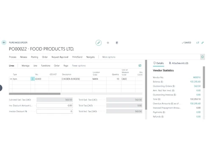Switch to the Details tab
212x159 pixels.
pyautogui.click(x=159, y=63)
